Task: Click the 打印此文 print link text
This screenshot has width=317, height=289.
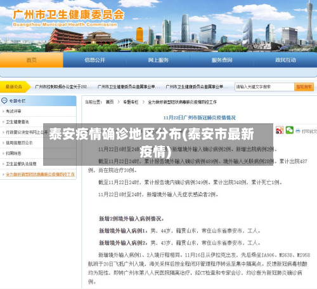Action: [309, 131]
